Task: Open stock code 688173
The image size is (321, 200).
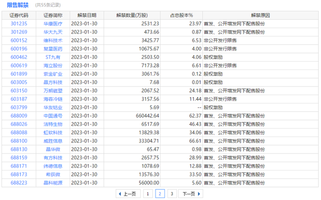Action: [x=19, y=174]
